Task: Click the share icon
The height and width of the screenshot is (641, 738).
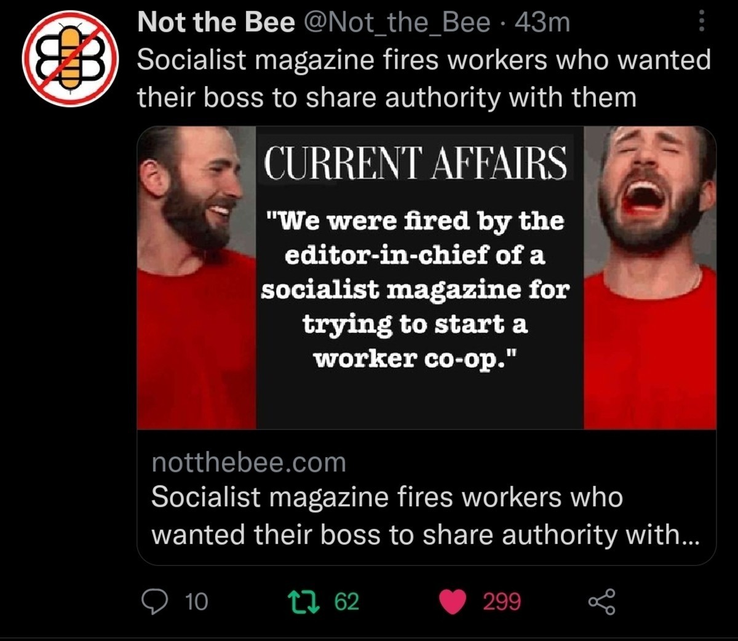Action: (x=601, y=601)
